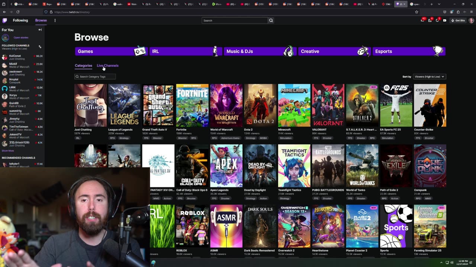476x267 pixels.
Task: Open the League of Legends thumbnail
Action: click(124, 105)
